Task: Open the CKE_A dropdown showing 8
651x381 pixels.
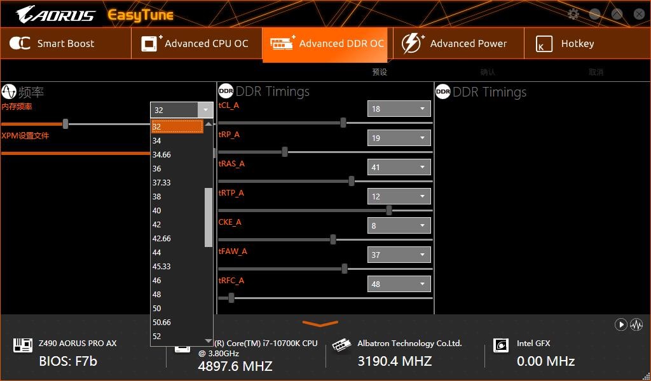Action: pos(399,225)
